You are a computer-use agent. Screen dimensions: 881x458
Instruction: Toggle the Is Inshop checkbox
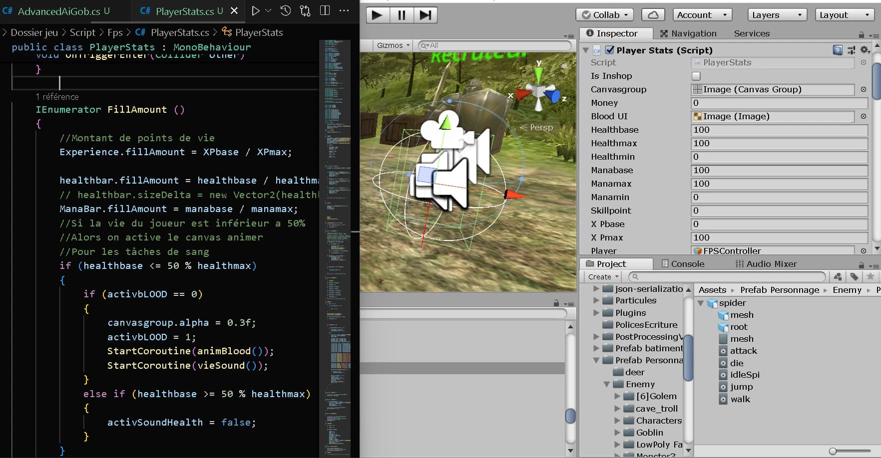[696, 76]
